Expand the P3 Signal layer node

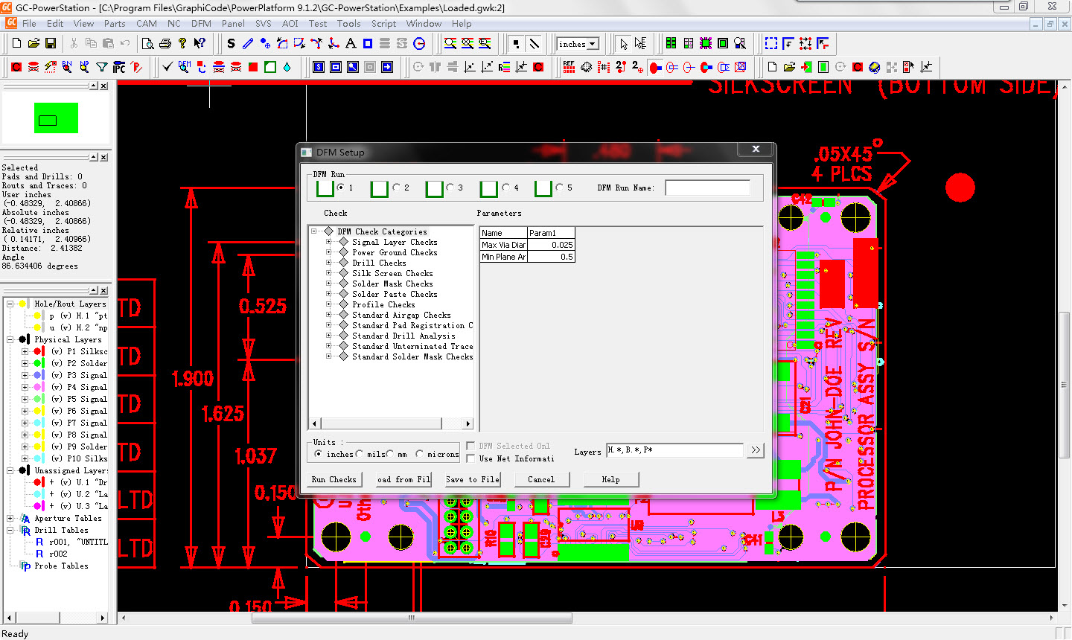(x=25, y=375)
